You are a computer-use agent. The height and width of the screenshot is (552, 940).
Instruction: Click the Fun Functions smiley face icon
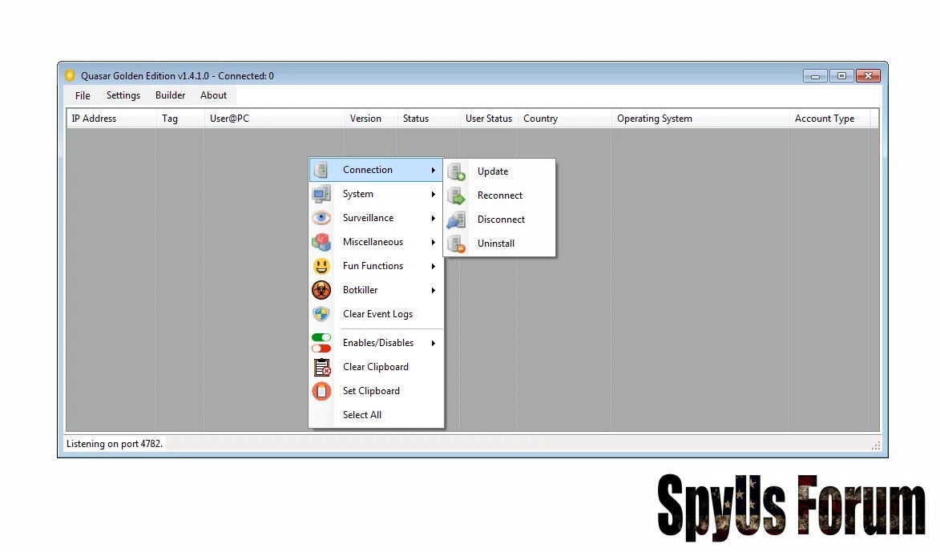[321, 266]
